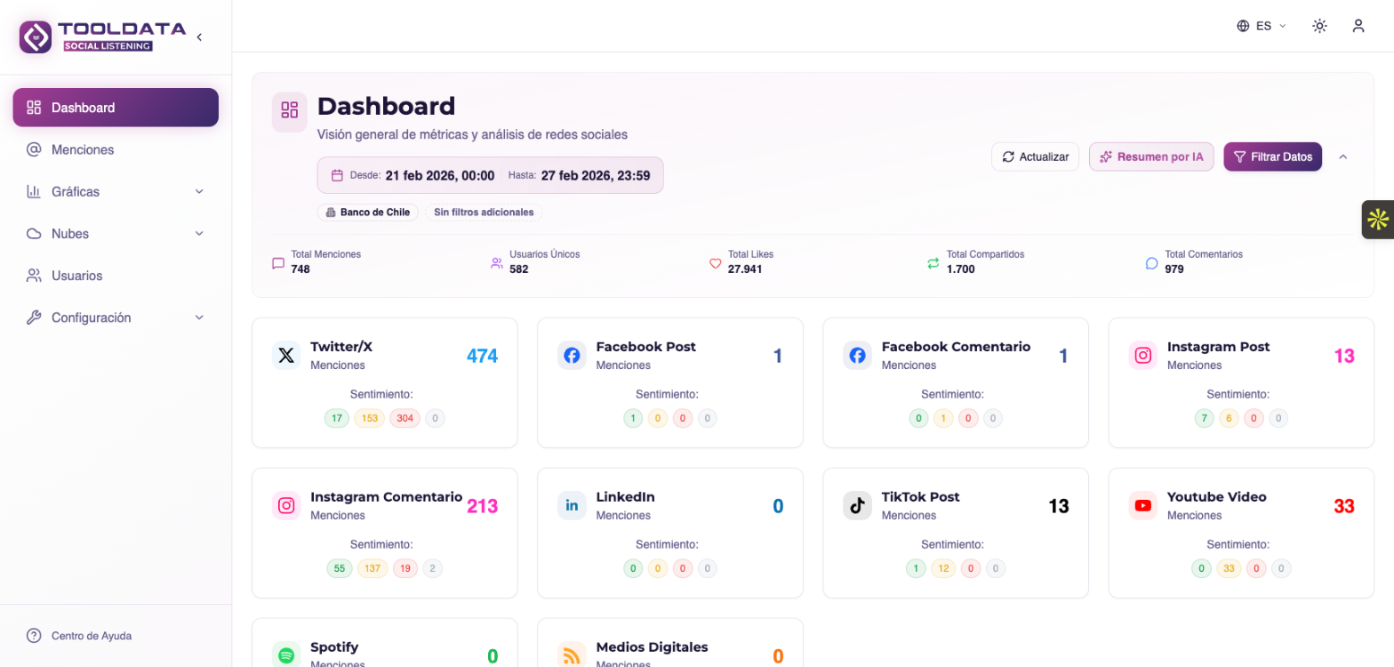
Task: Click the Gráficas chevron arrow
Action: (199, 191)
